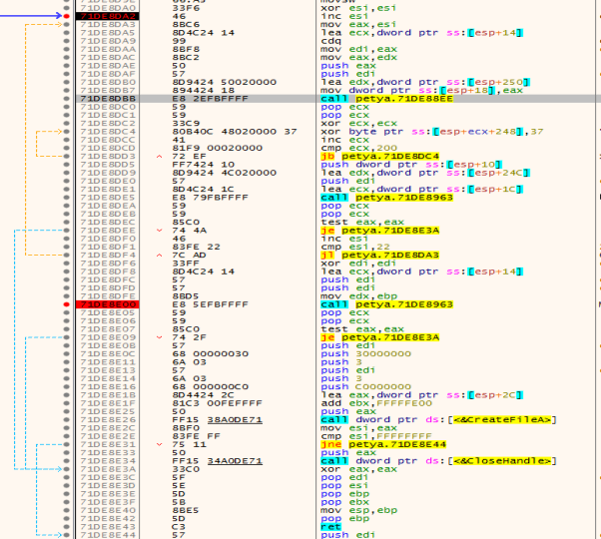Select opcode bytes FF15 34A0DE71
The image size is (601, 539).
217,461
